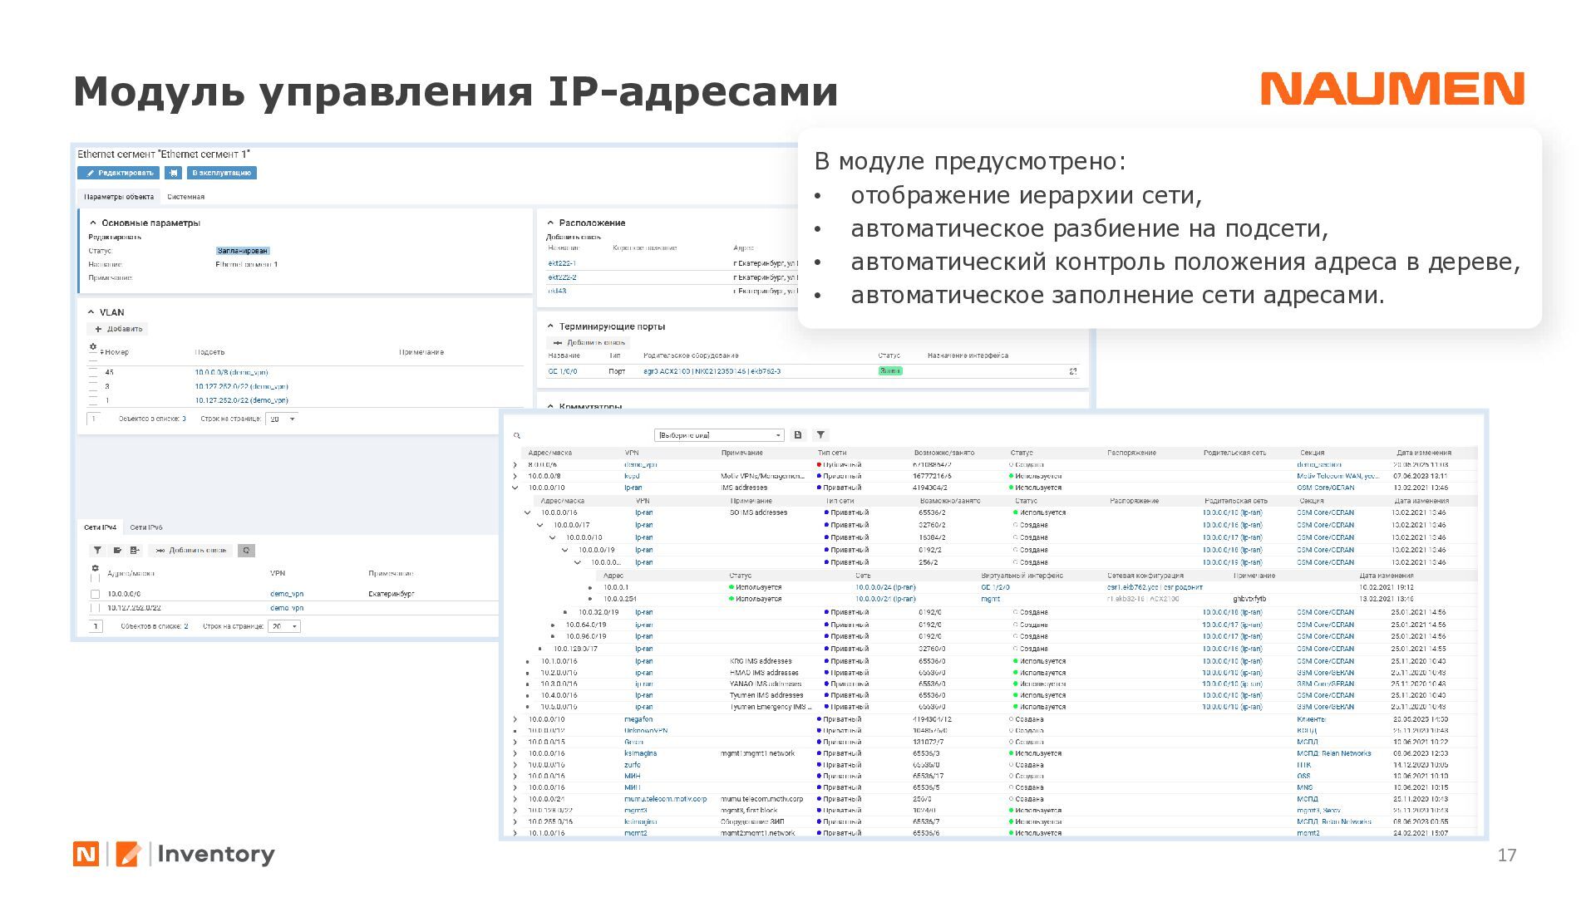Click the gear icon above IPv4 address column
This screenshot has width=1596, height=897.
tap(95, 568)
